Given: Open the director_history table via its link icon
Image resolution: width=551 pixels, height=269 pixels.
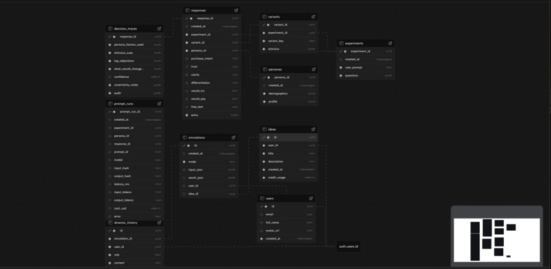Looking at the screenshot, I should point(159,223).
